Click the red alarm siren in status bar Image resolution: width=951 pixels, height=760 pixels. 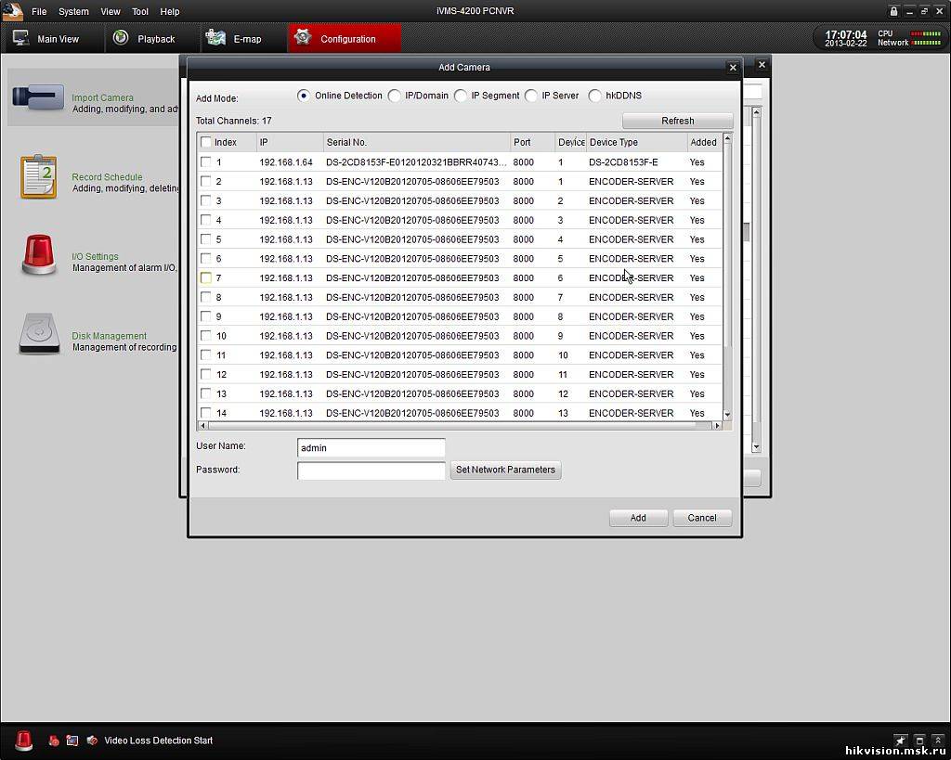pos(23,740)
